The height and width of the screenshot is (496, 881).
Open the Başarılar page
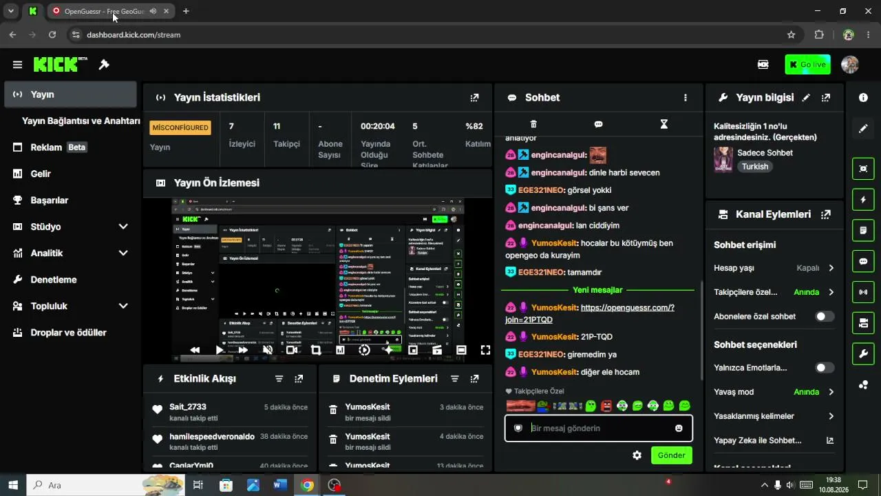[x=70, y=200]
